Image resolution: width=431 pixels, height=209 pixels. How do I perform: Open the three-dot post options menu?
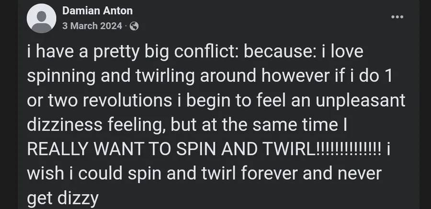(x=397, y=17)
